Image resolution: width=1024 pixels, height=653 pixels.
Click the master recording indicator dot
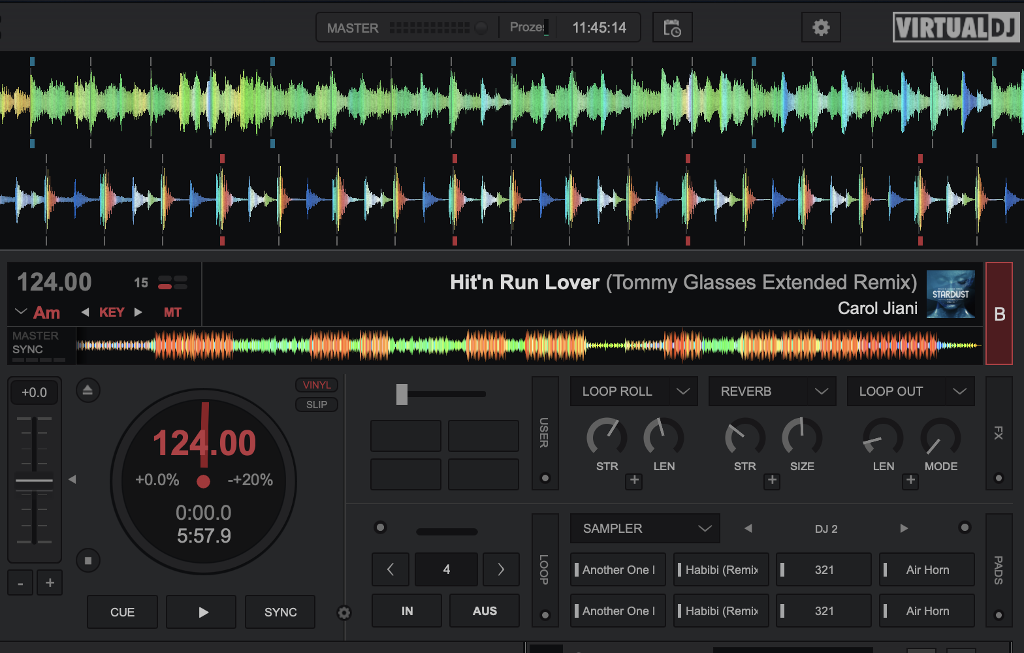tap(481, 28)
